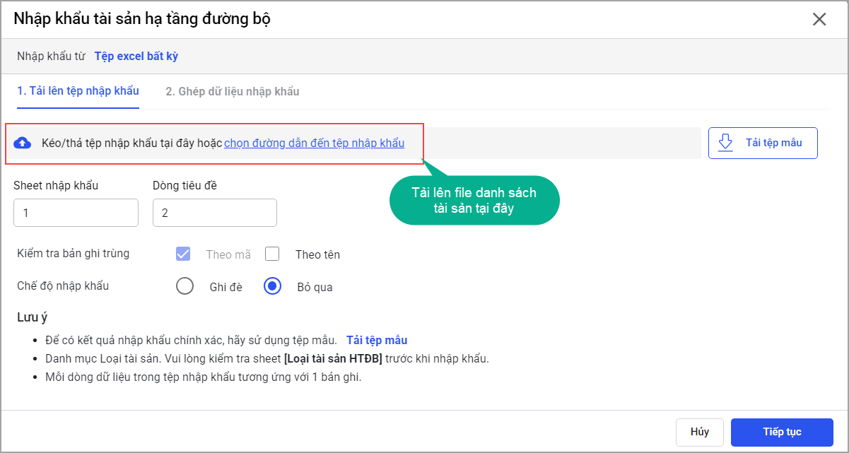Enable the 'Theo tên' duplicate check checkbox

272,254
